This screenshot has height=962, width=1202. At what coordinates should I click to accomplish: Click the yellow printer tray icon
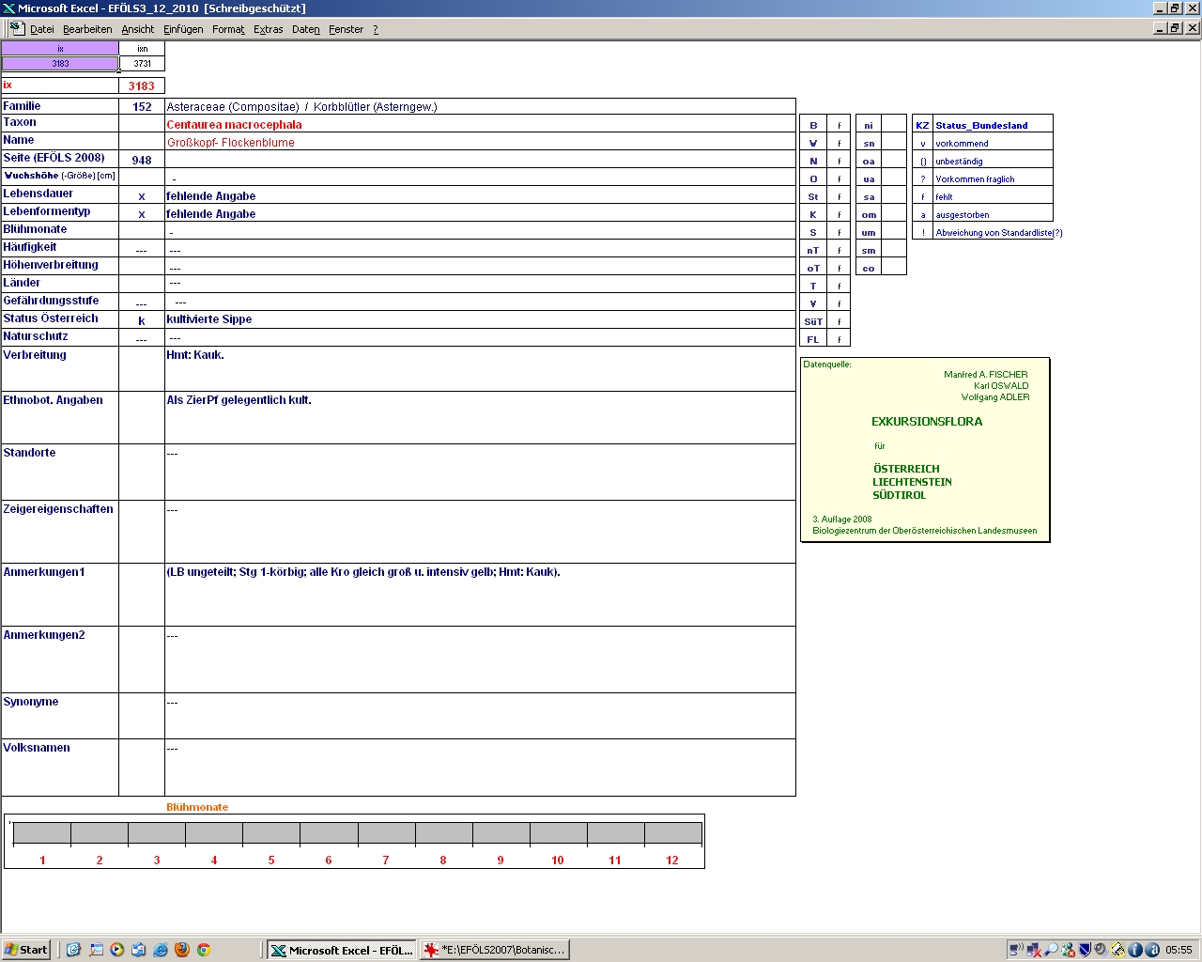pos(1117,950)
